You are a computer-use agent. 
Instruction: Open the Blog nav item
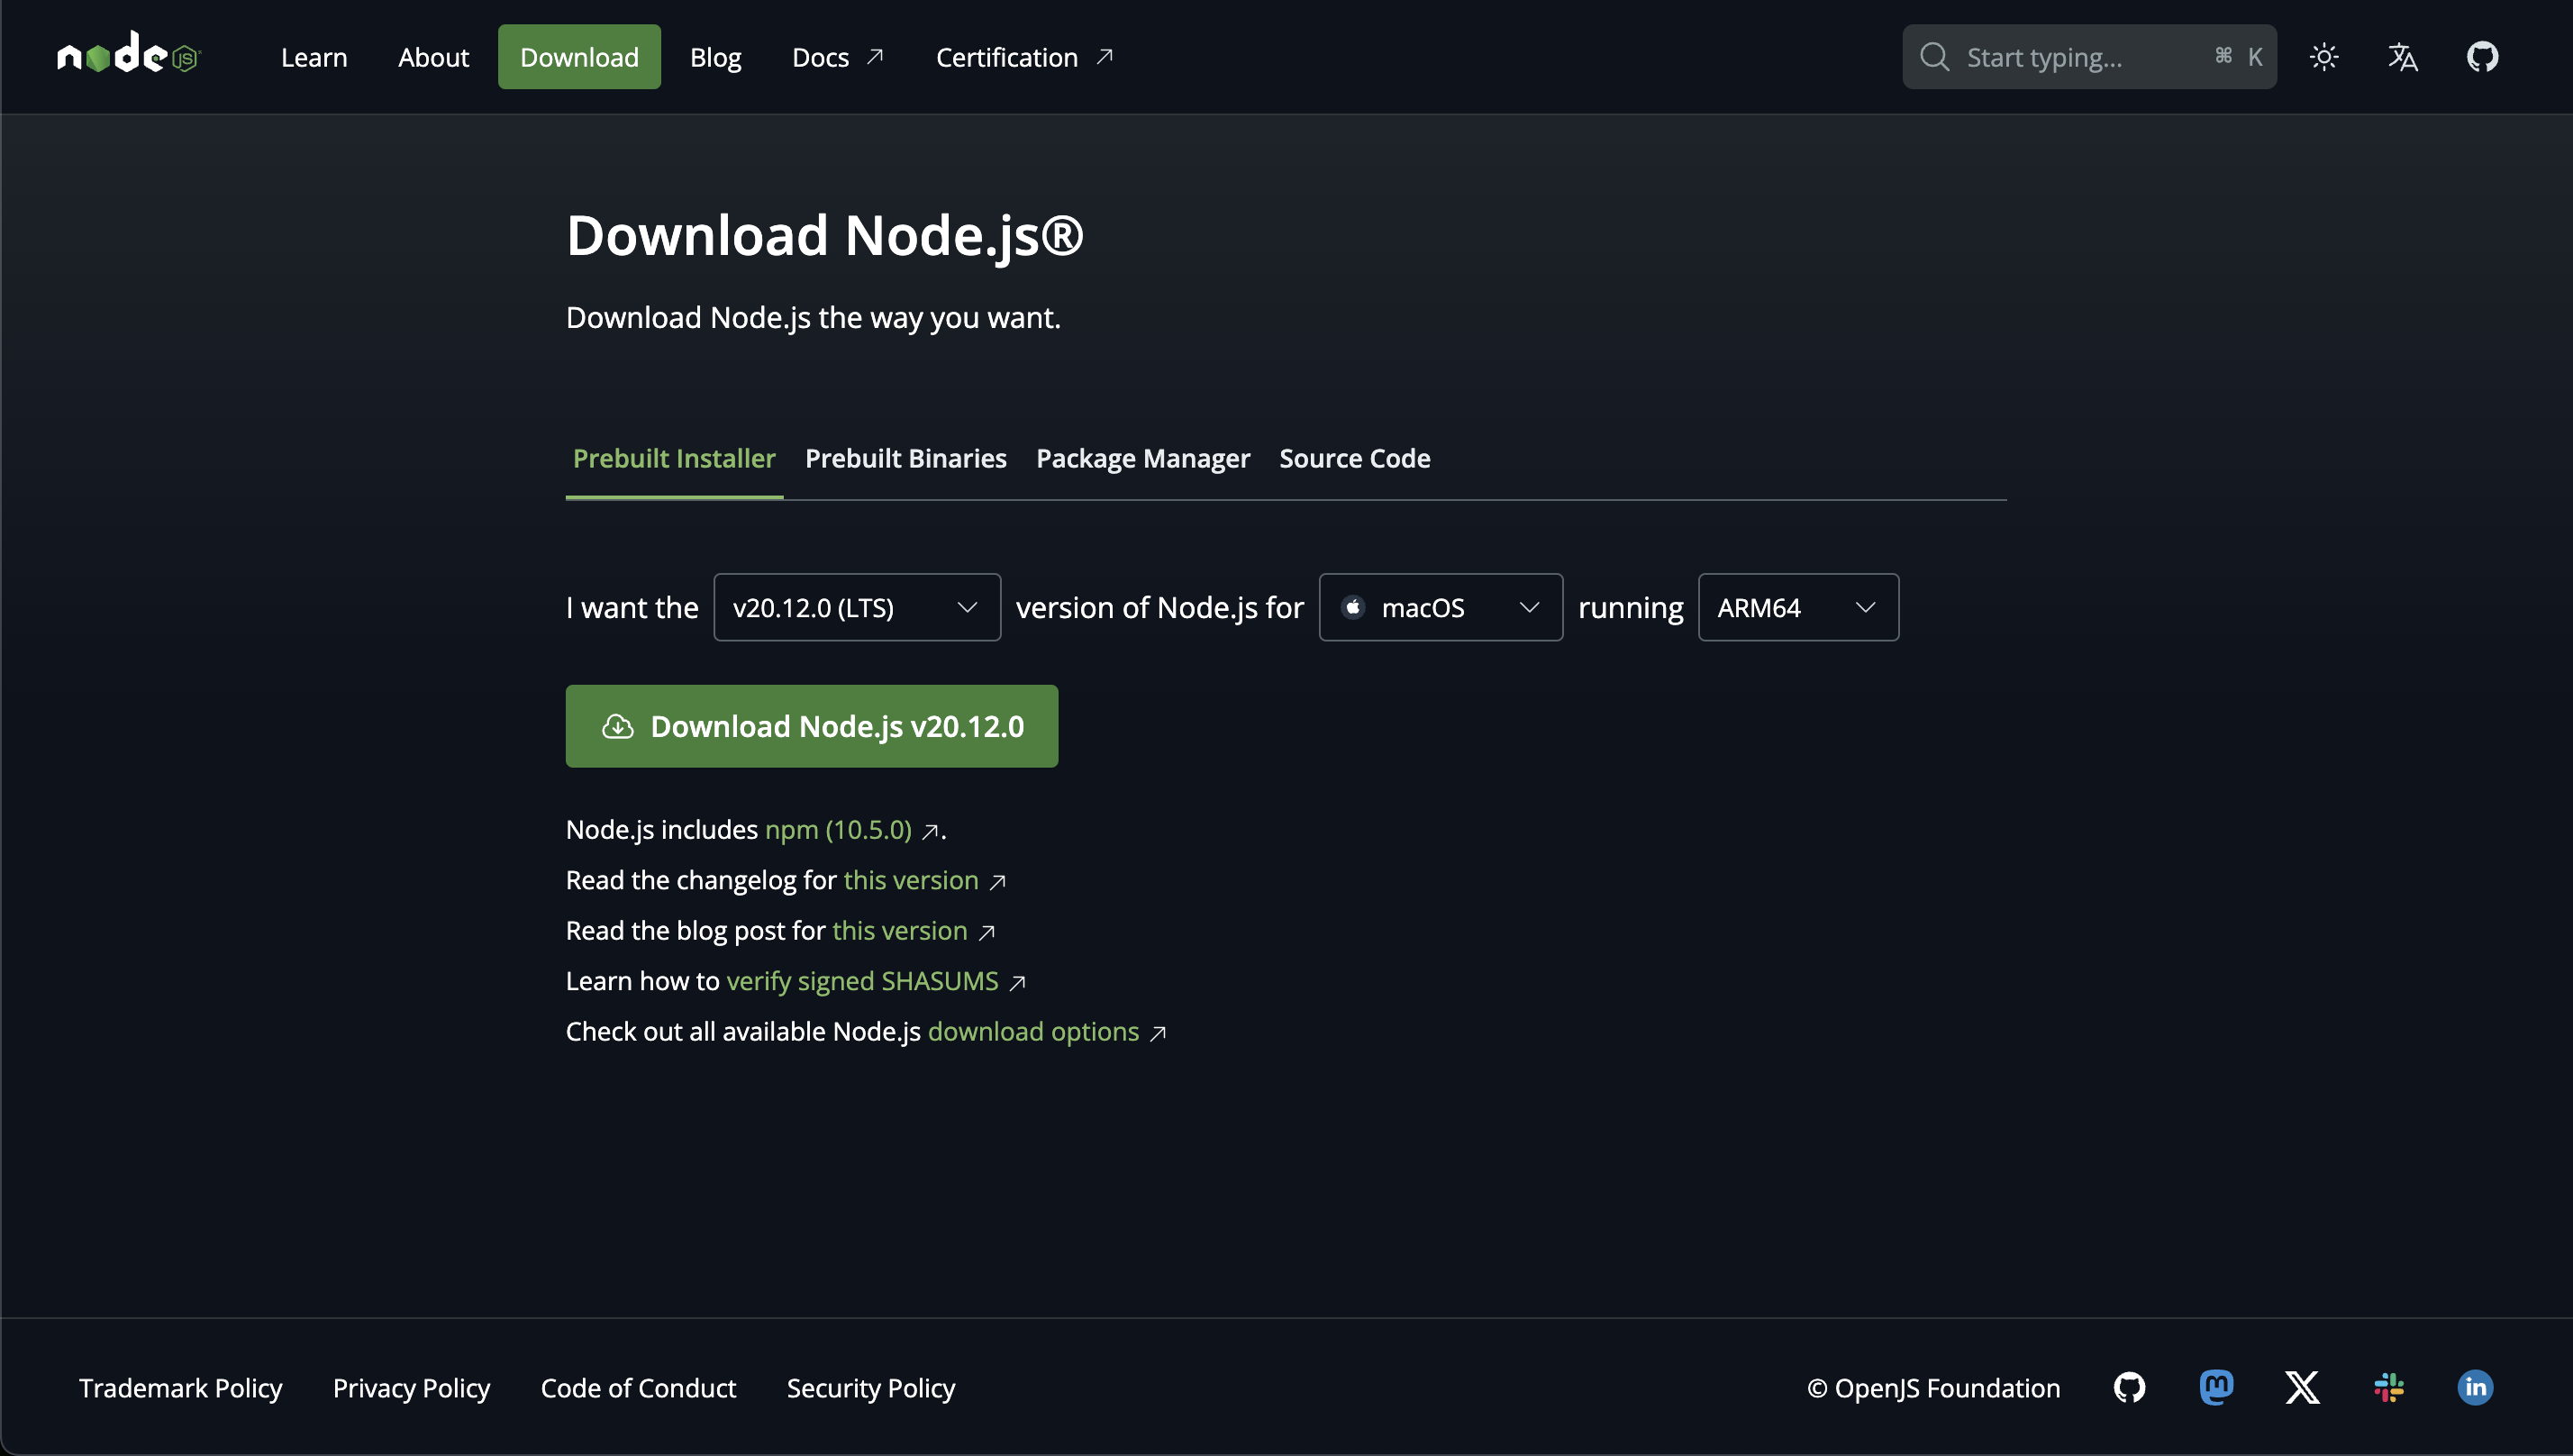[715, 57]
